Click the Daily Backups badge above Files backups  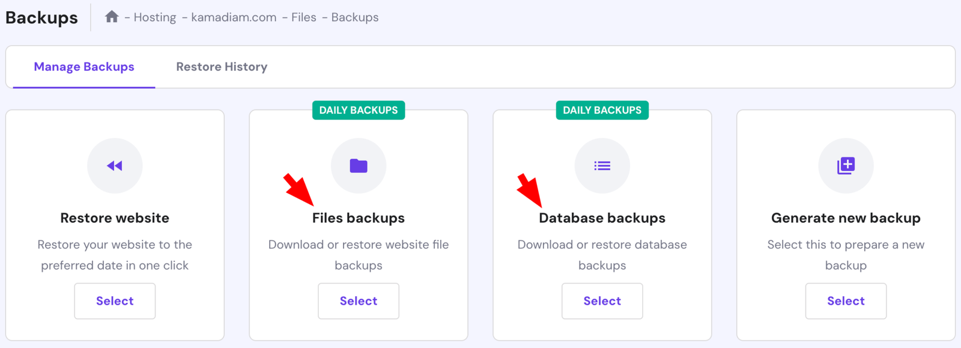click(359, 110)
